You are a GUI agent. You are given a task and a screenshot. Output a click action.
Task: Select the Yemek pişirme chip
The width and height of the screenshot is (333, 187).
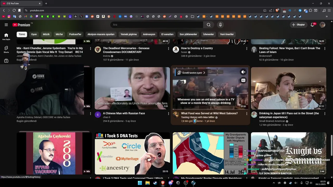pyautogui.click(x=129, y=34)
